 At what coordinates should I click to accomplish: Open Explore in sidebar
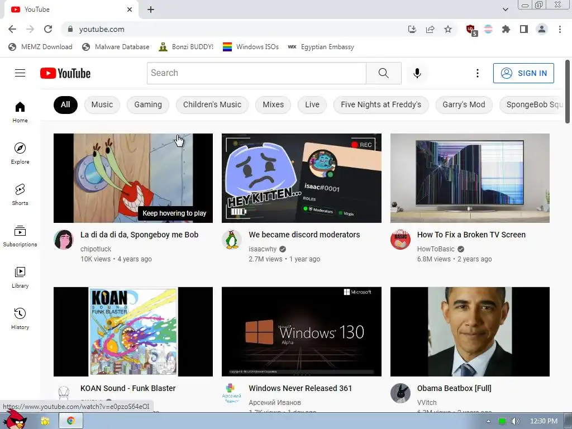[x=20, y=153]
